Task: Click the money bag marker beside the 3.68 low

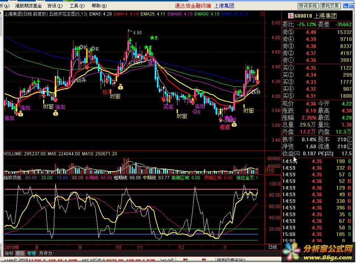Action: click(234, 124)
